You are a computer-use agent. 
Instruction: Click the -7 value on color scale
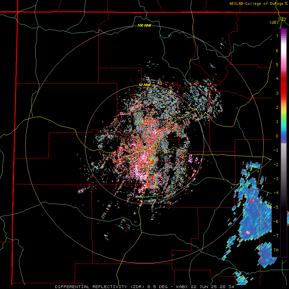[276, 236]
